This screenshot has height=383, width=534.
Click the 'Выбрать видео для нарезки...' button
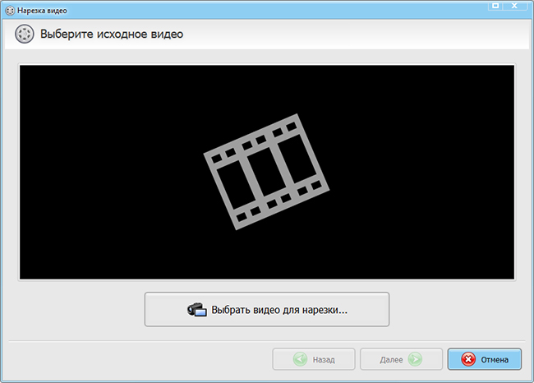[x=267, y=309]
